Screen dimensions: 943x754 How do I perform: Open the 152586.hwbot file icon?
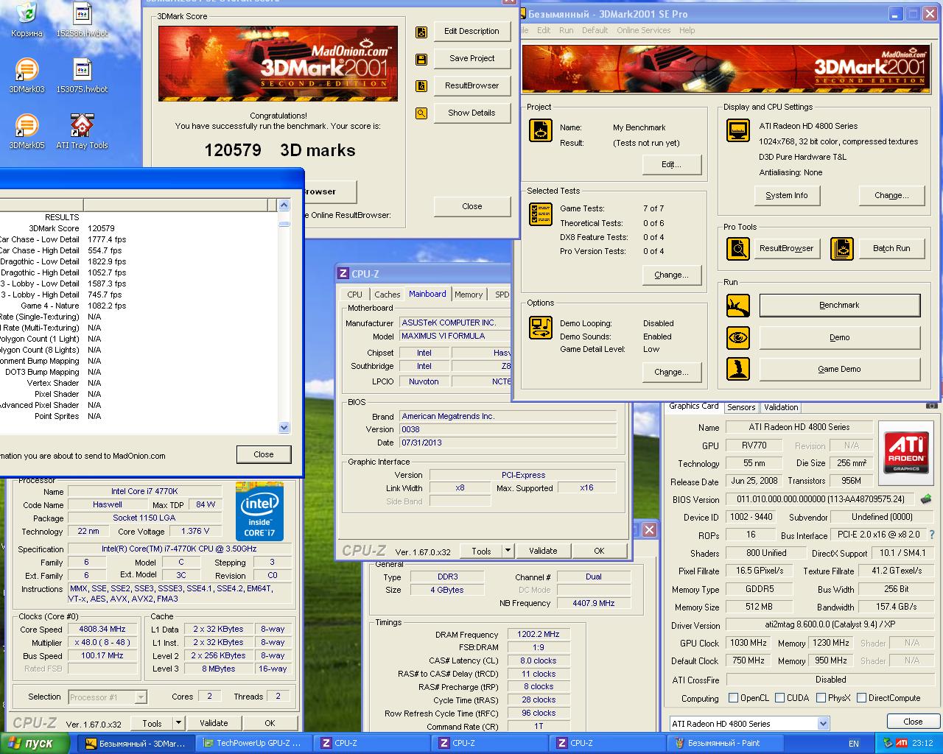coord(82,19)
